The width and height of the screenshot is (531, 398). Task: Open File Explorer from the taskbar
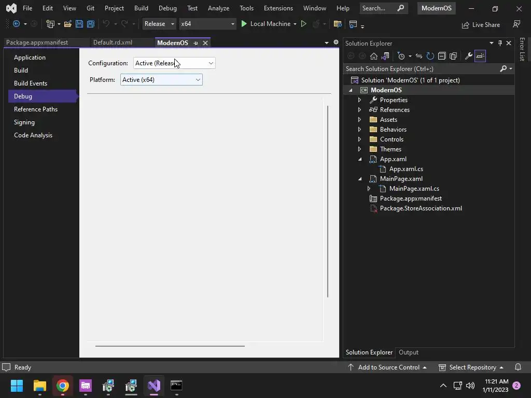click(39, 386)
